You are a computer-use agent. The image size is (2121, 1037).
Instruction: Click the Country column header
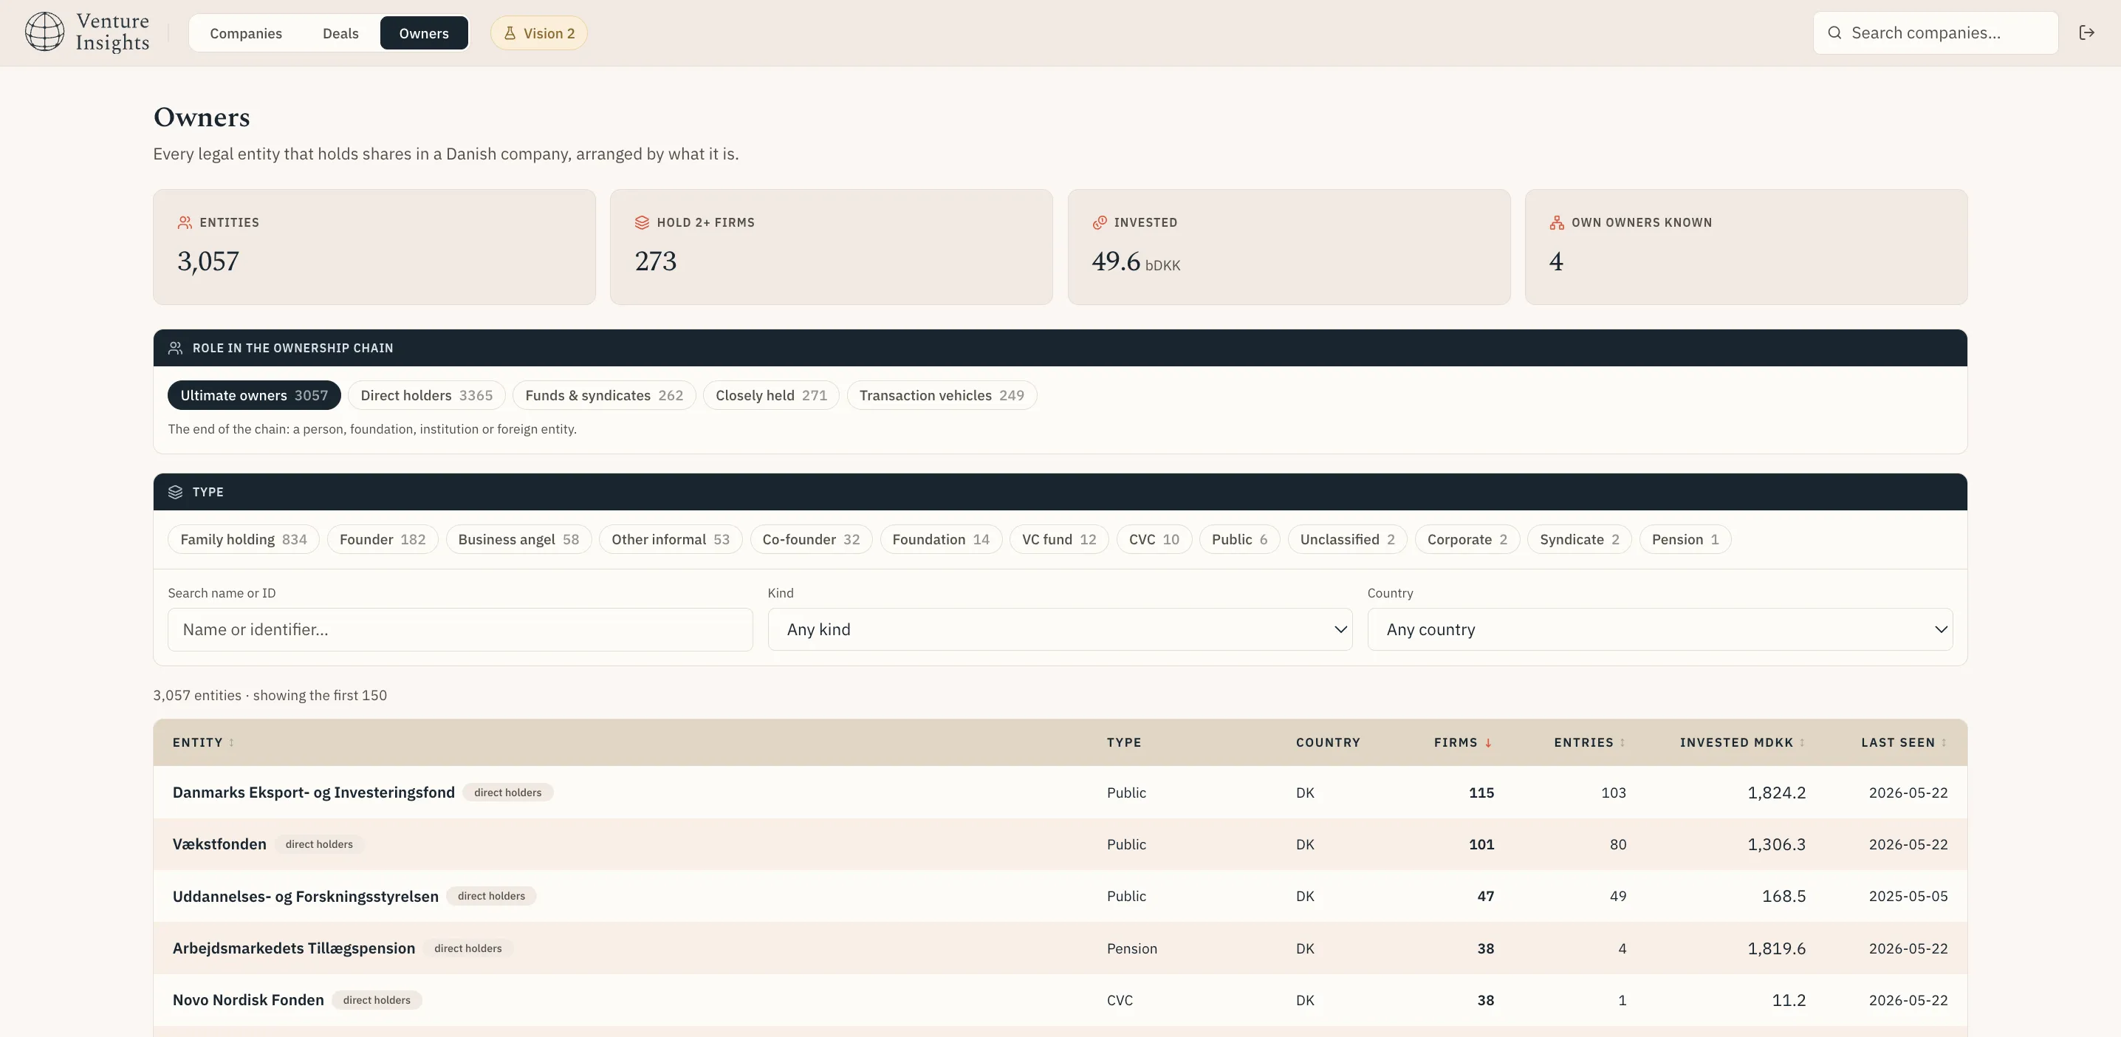click(1327, 743)
